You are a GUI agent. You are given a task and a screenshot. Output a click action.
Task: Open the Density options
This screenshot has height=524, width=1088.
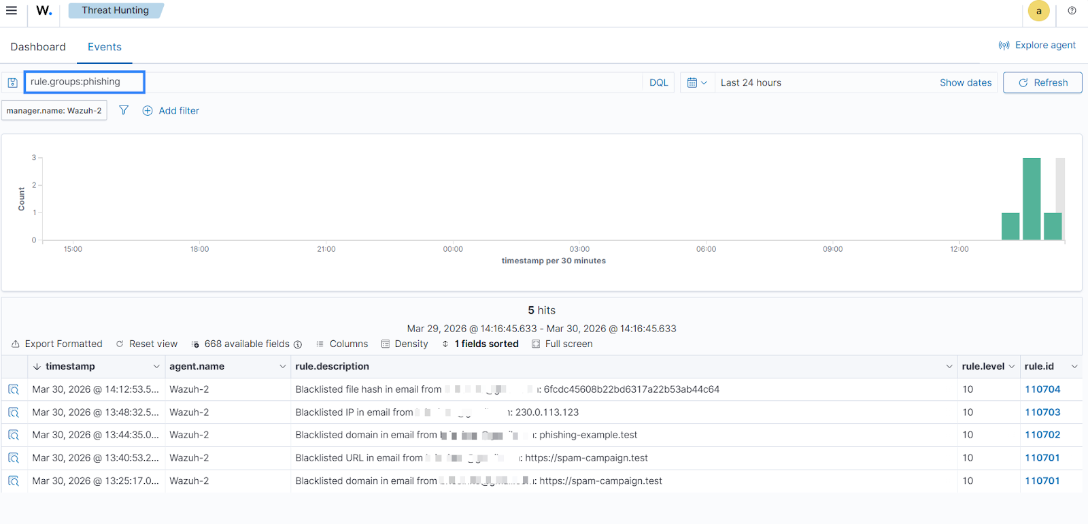(405, 344)
